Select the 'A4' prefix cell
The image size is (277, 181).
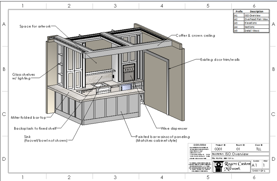(x=239, y=27)
